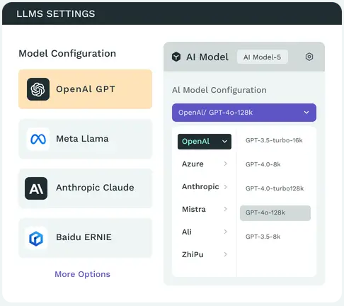The height and width of the screenshot is (306, 344).
Task: Click the AI Model-5 tag
Action: point(263,57)
